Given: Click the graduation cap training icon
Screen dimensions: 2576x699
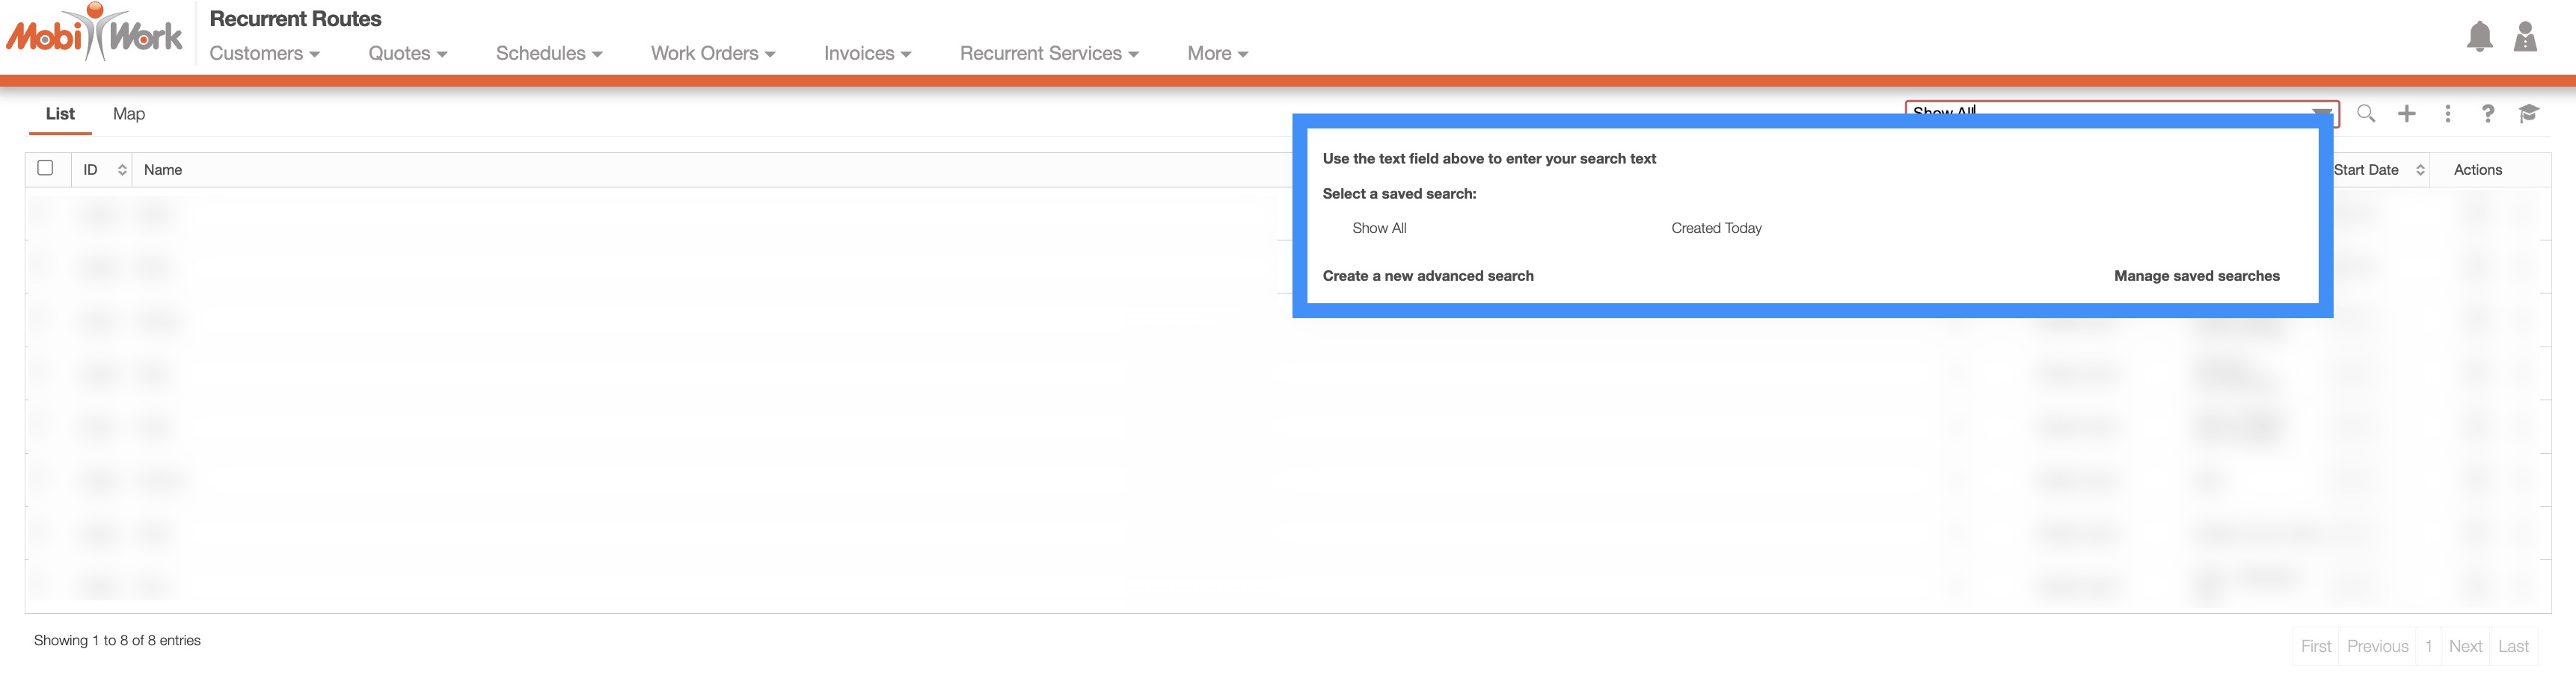Looking at the screenshot, I should [x=2529, y=114].
